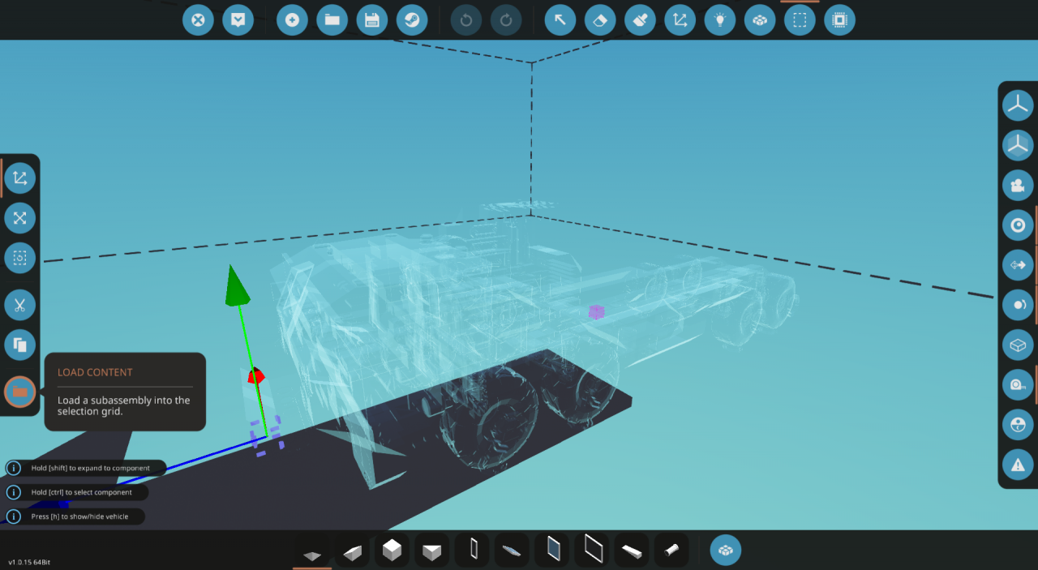Expand the dropdown chevron button in top bar

tap(238, 20)
